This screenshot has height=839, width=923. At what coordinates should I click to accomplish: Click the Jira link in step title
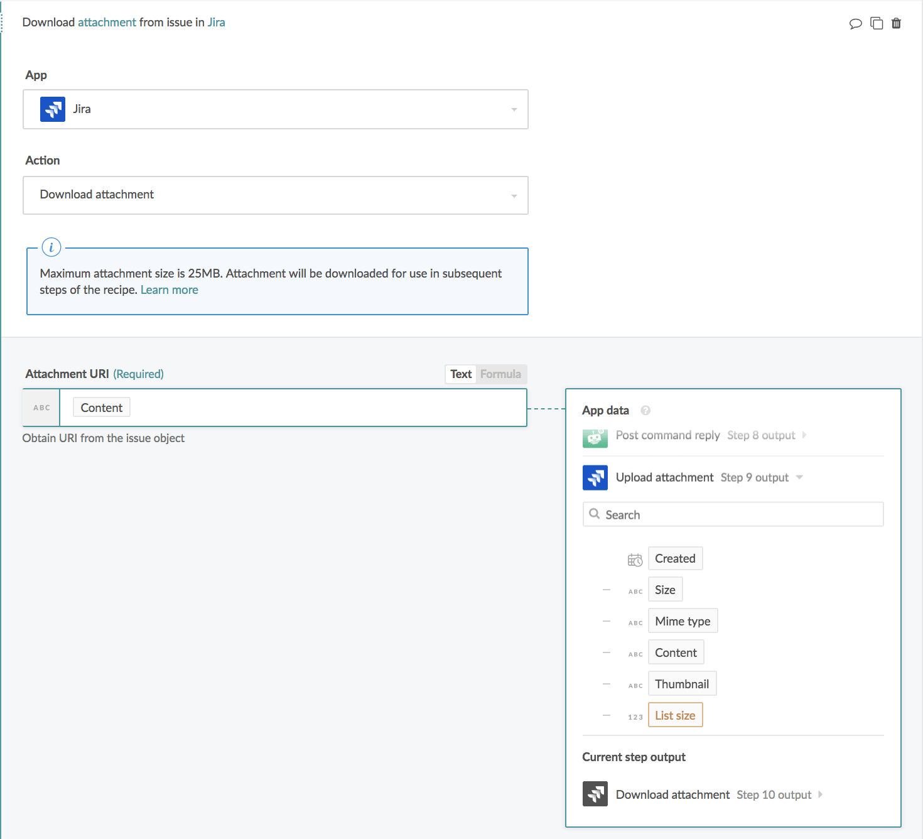click(x=216, y=23)
